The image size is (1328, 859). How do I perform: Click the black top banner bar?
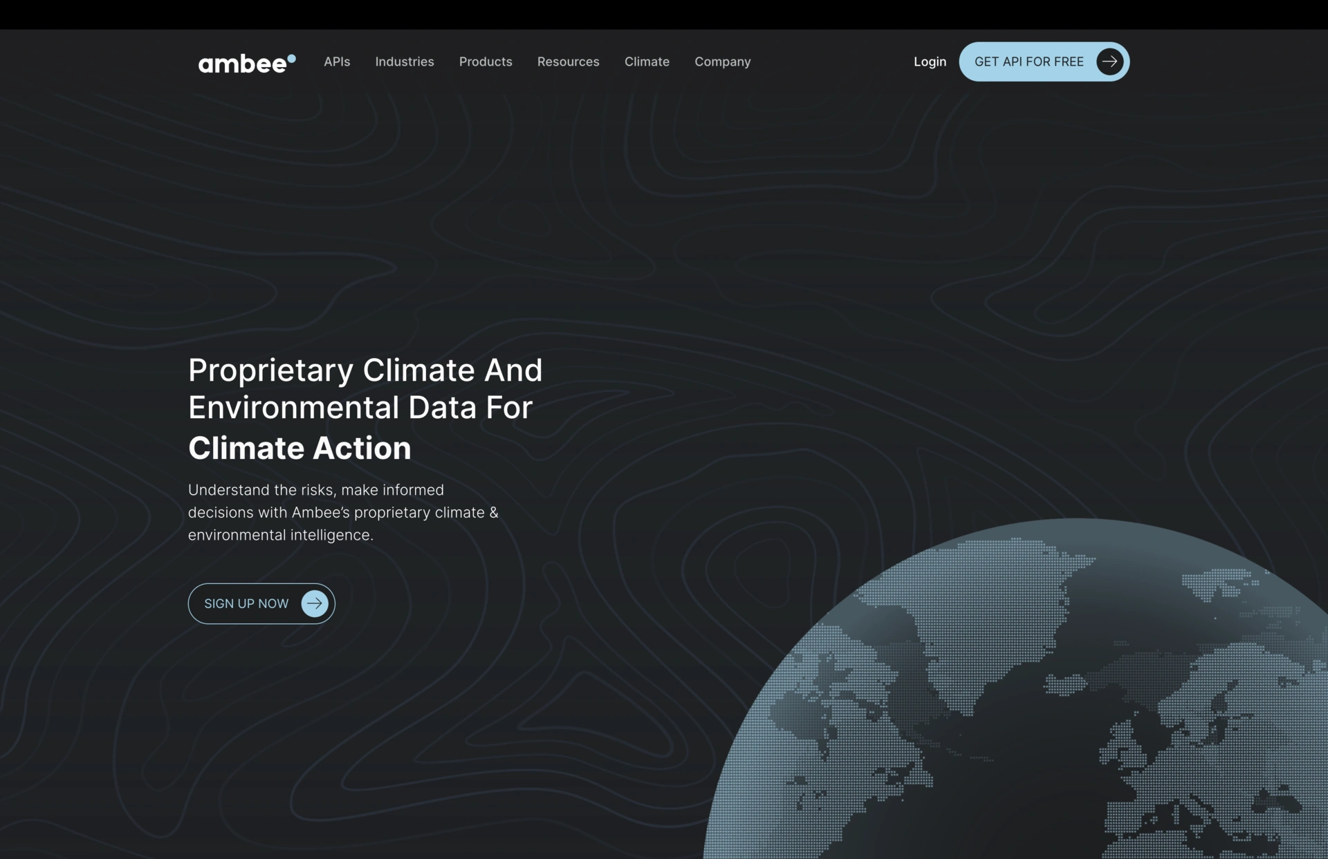tap(664, 14)
